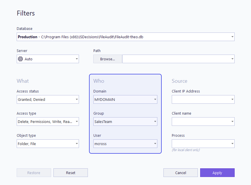Expand the Server Auto dropdown arrow
The height and width of the screenshot is (185, 251).
77,59
